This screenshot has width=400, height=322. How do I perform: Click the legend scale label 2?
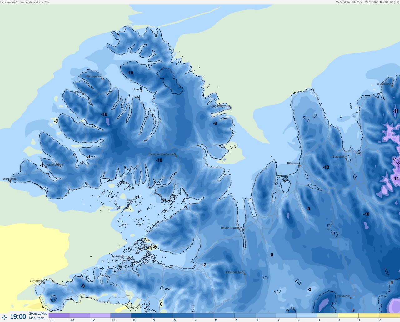(380, 320)
